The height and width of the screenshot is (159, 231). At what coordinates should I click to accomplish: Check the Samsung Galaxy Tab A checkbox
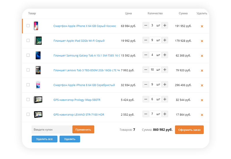point(28,55)
